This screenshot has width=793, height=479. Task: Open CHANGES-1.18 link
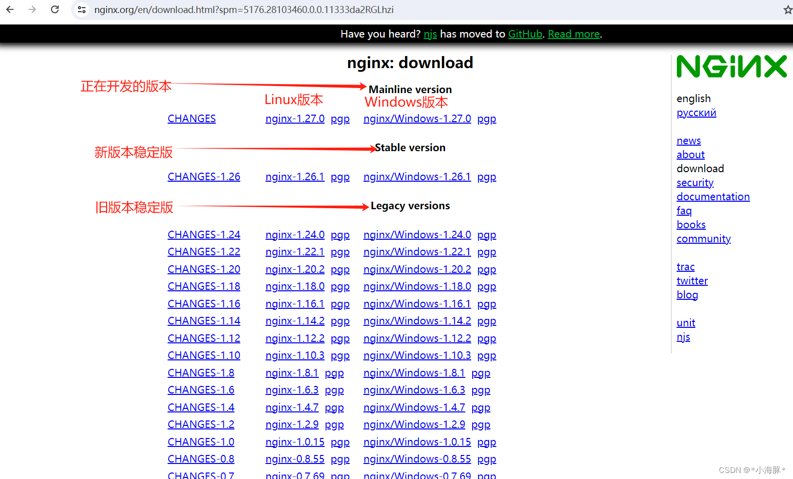click(204, 286)
